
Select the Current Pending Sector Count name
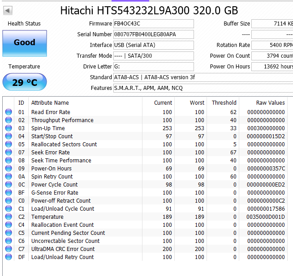[68, 233]
